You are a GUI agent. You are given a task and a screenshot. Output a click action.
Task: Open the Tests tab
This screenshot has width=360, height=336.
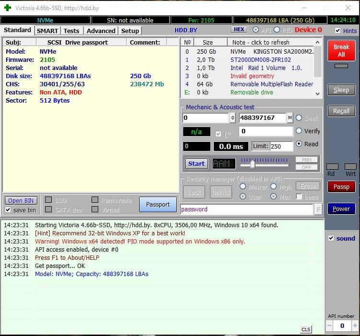pos(71,31)
